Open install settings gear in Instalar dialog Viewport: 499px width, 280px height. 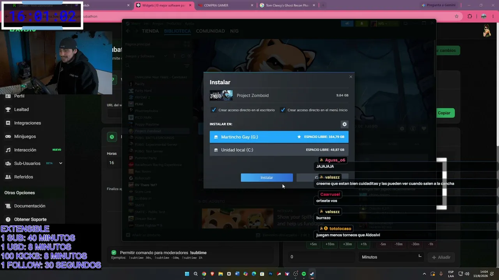coord(344,124)
